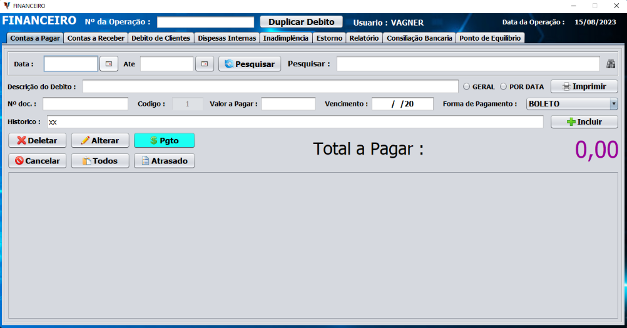Click the binoculars search icon

point(611,64)
